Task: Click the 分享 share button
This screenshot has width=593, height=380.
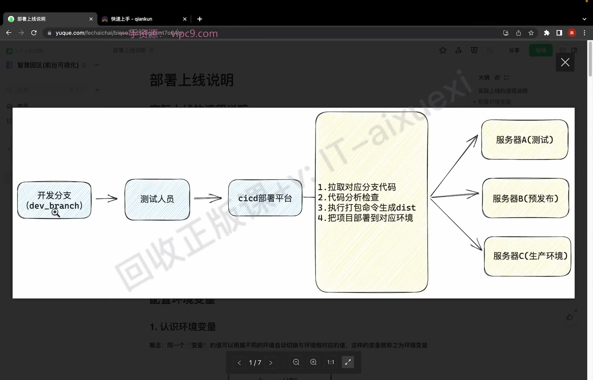Action: pos(514,50)
